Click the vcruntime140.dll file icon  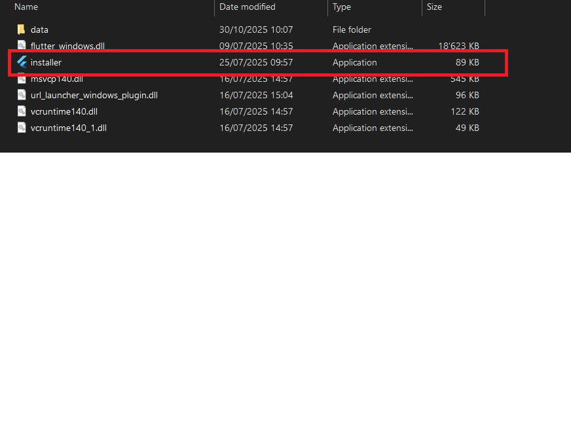(x=22, y=111)
